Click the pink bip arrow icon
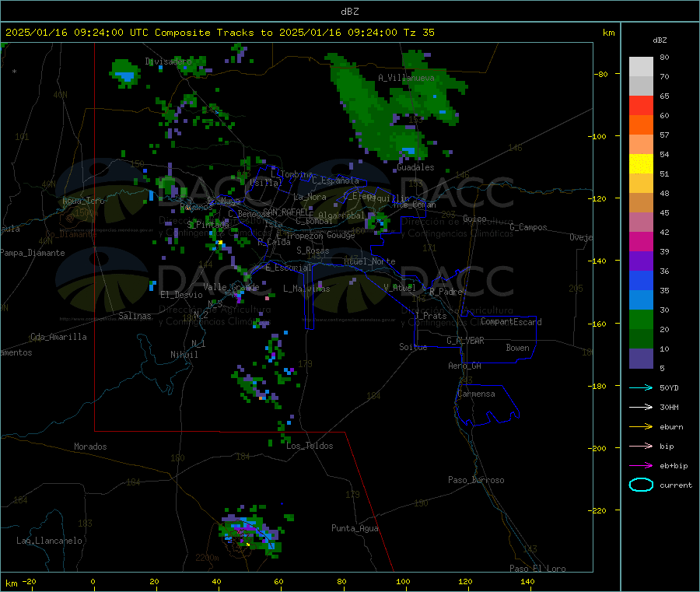The width and height of the screenshot is (700, 592). pos(641,446)
